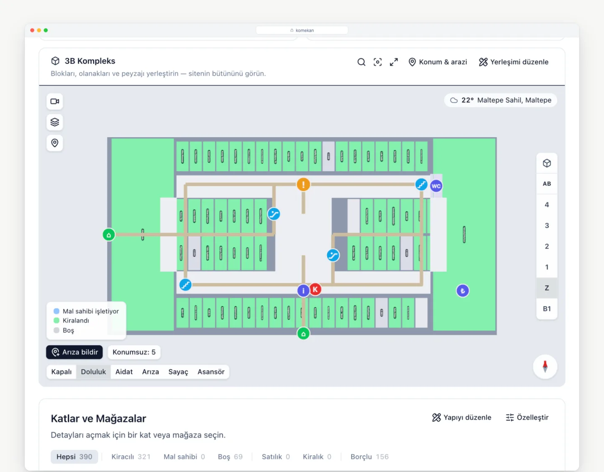This screenshot has height=472, width=604.
Task: Filter stores by Borçlu 156
Action: 370,457
